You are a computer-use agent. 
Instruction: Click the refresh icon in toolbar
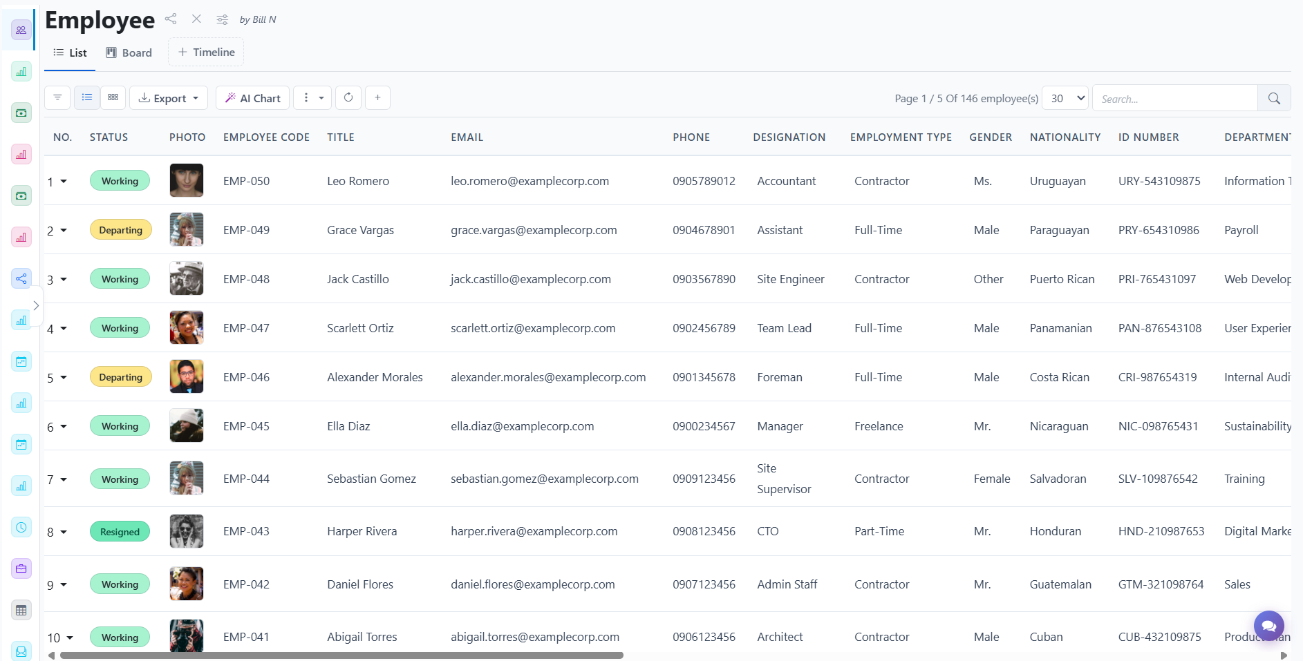point(348,97)
